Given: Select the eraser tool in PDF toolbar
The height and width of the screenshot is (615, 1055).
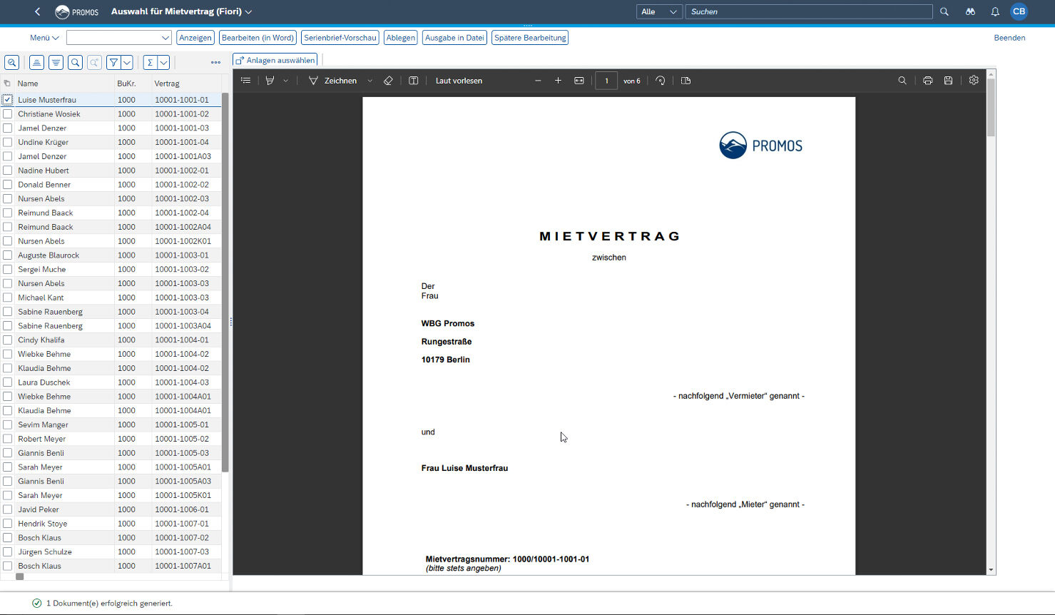Looking at the screenshot, I should pyautogui.click(x=388, y=81).
